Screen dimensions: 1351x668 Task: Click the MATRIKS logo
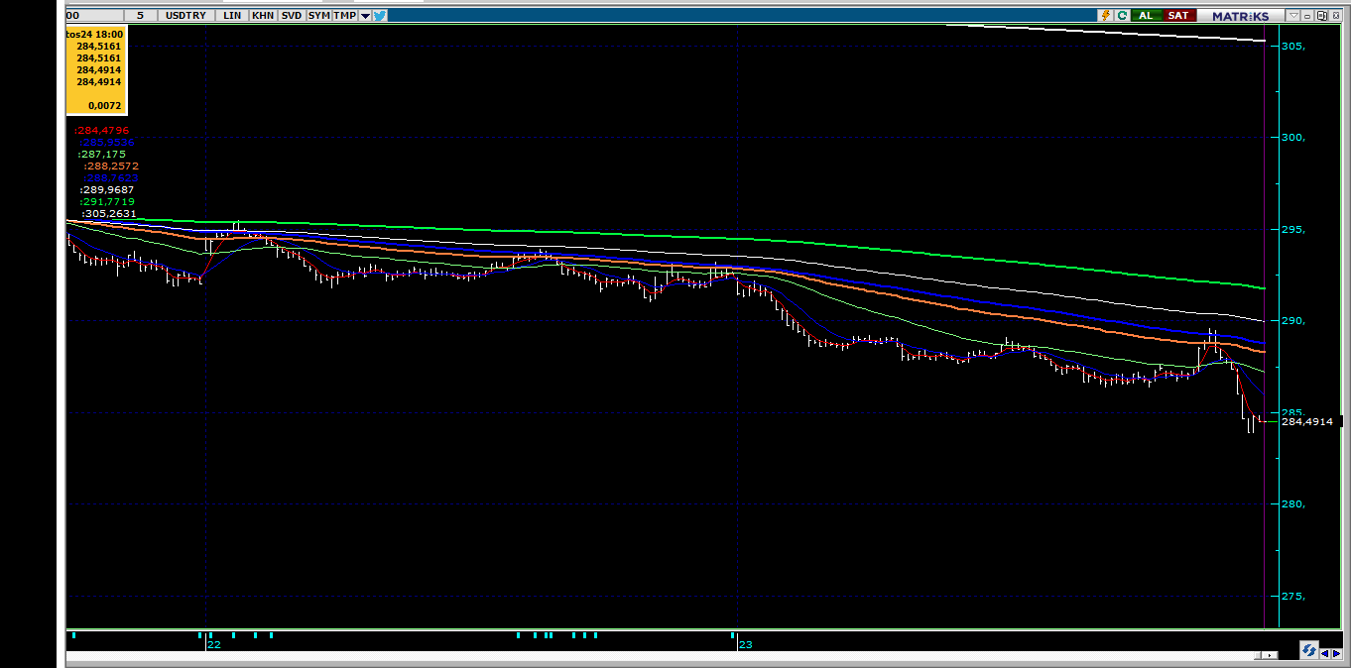coord(1241,15)
